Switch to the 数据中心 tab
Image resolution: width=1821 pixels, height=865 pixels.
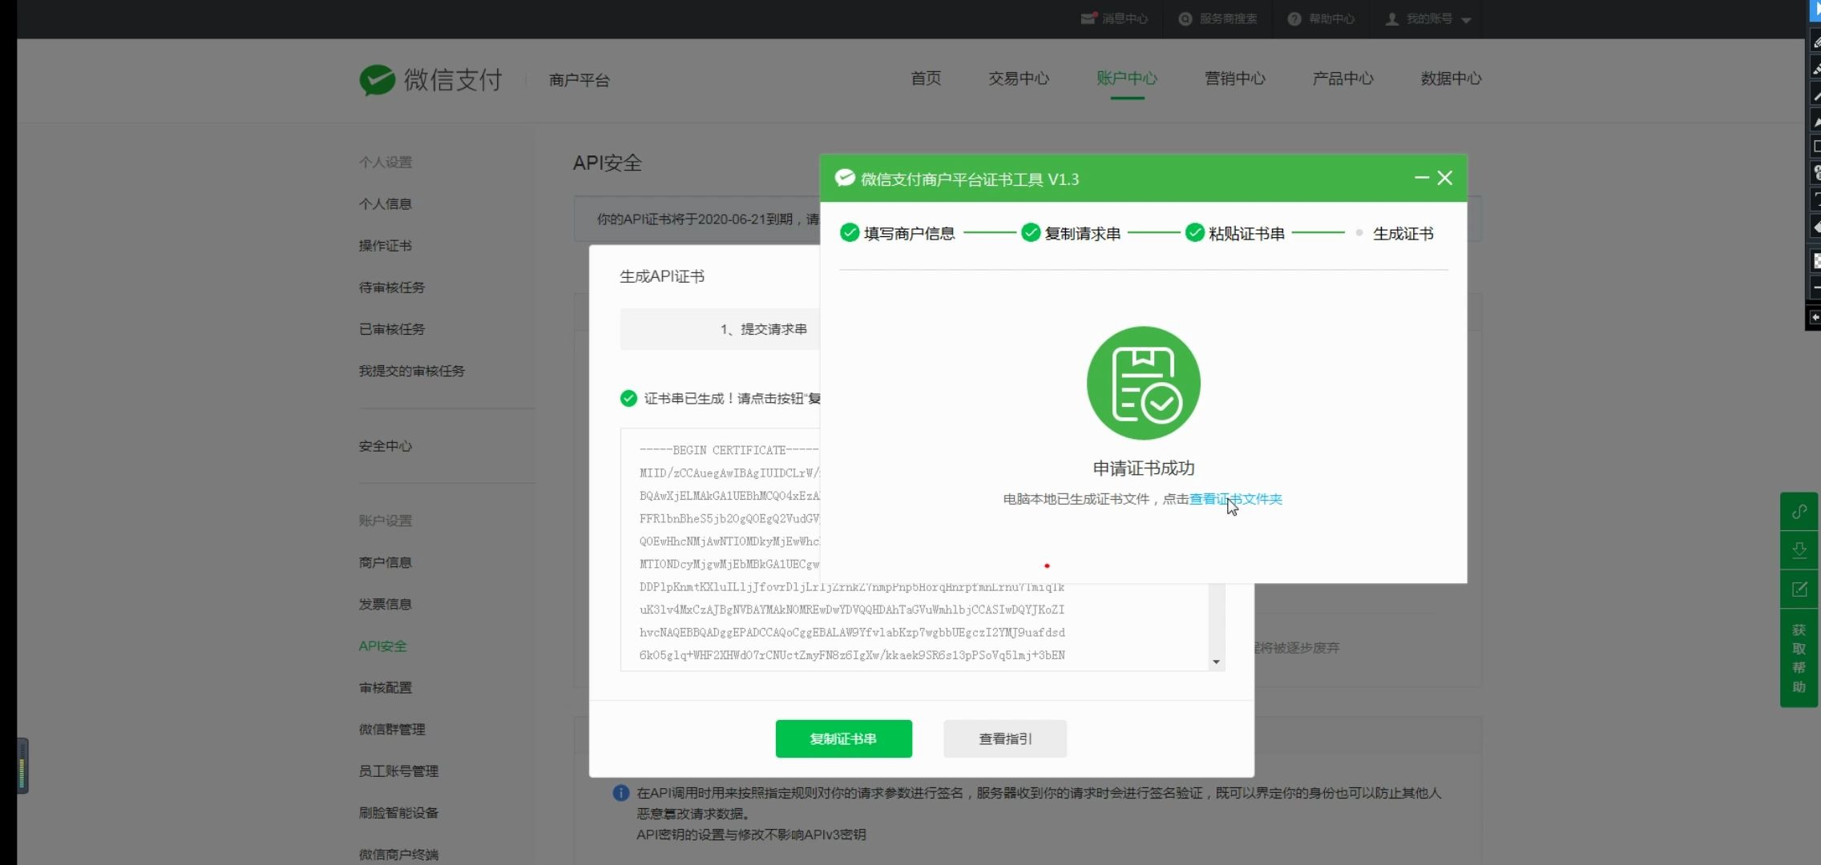pyautogui.click(x=1450, y=78)
